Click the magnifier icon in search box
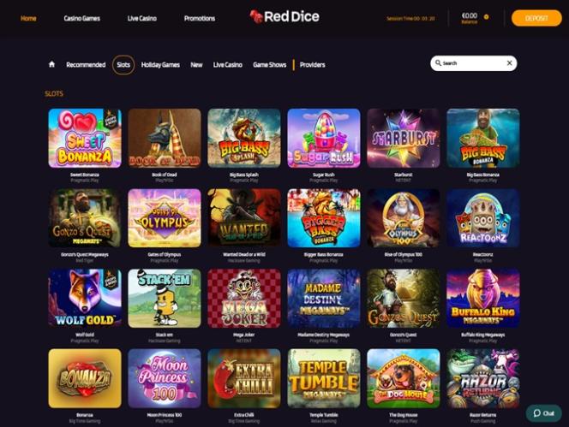The width and height of the screenshot is (569, 427). tap(438, 62)
